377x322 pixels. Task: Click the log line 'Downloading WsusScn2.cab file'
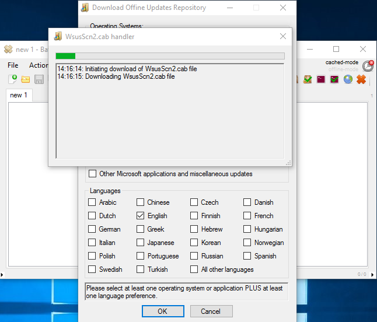point(130,76)
